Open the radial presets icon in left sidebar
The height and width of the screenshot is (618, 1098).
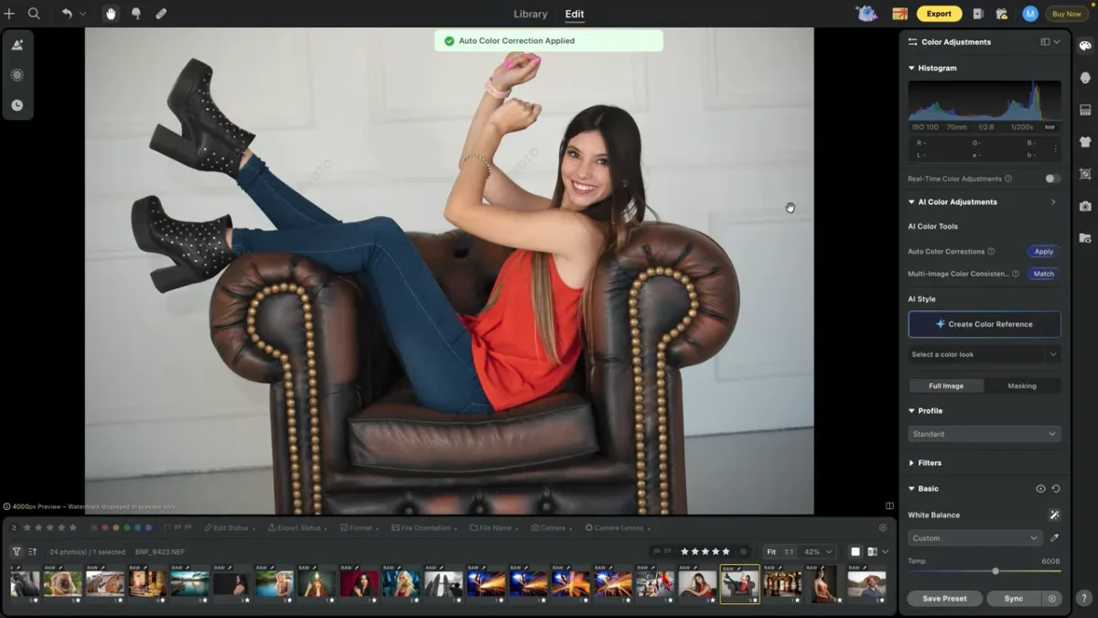click(17, 75)
